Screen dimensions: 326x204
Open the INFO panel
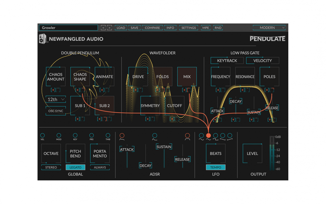170,28
